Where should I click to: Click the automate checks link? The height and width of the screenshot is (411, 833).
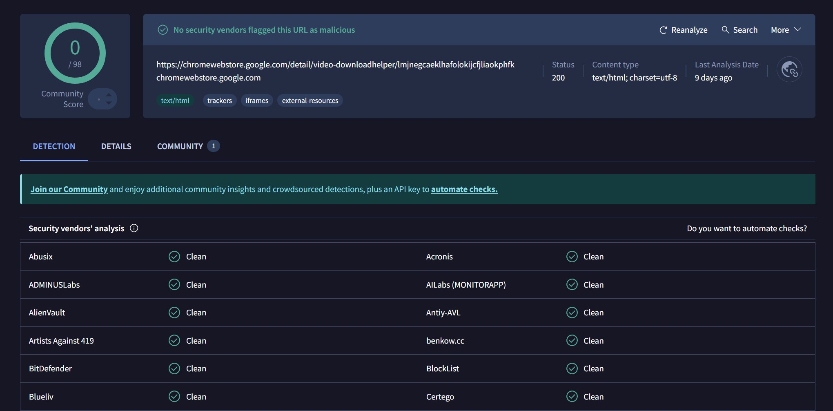coord(464,189)
